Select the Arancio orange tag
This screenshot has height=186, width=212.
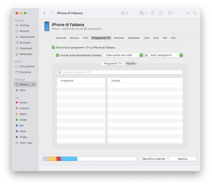[x=24, y=108]
